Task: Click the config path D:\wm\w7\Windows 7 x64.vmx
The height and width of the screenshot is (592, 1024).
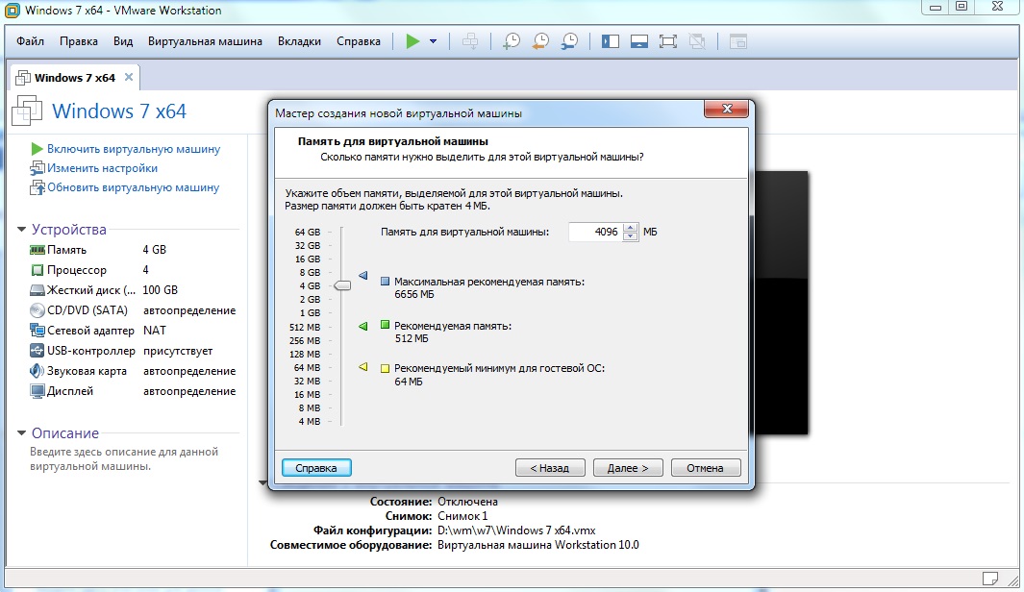Action: point(516,530)
